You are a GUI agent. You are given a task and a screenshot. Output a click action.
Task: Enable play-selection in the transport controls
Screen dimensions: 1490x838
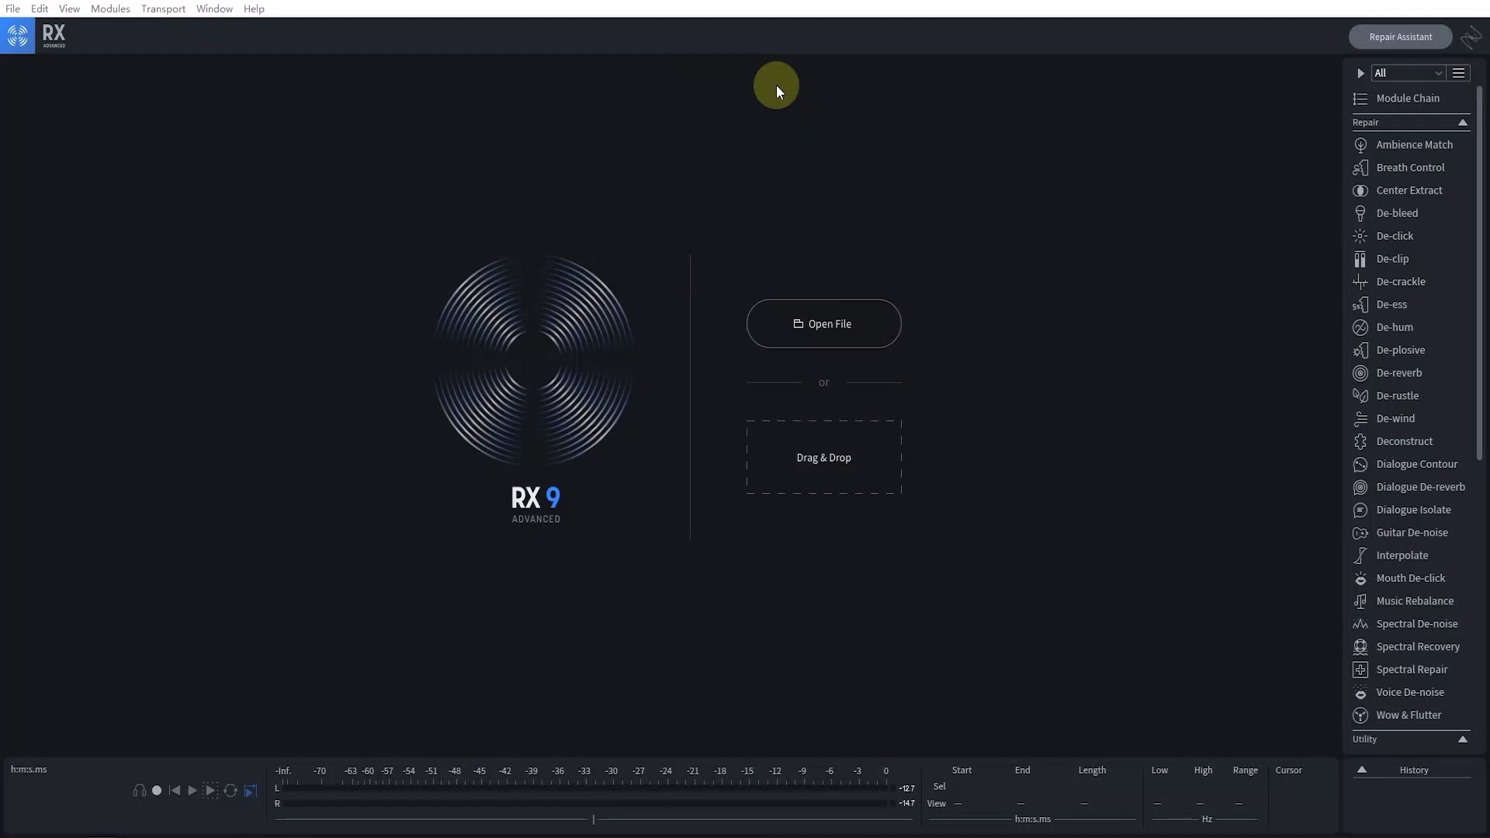[x=210, y=790]
